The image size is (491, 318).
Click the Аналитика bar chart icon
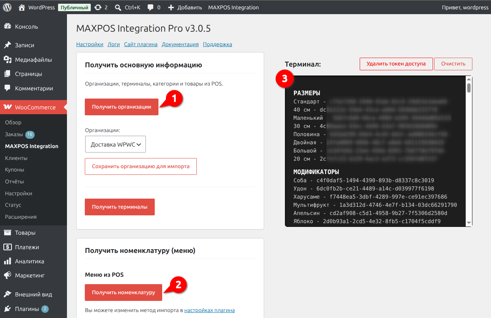(x=7, y=261)
